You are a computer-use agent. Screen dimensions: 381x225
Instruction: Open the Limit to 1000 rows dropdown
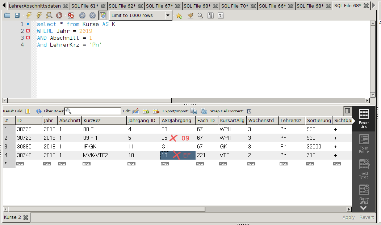pos(168,16)
